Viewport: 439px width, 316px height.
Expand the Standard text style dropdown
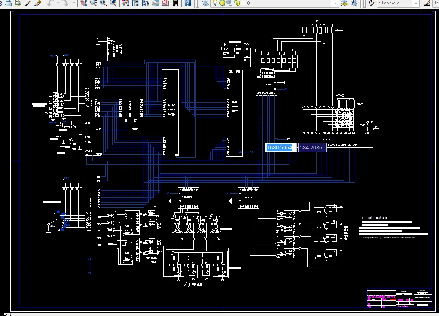click(416, 3)
